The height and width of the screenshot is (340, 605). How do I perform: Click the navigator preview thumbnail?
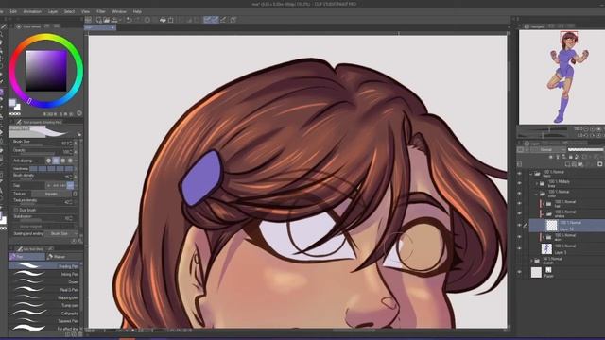click(x=562, y=77)
